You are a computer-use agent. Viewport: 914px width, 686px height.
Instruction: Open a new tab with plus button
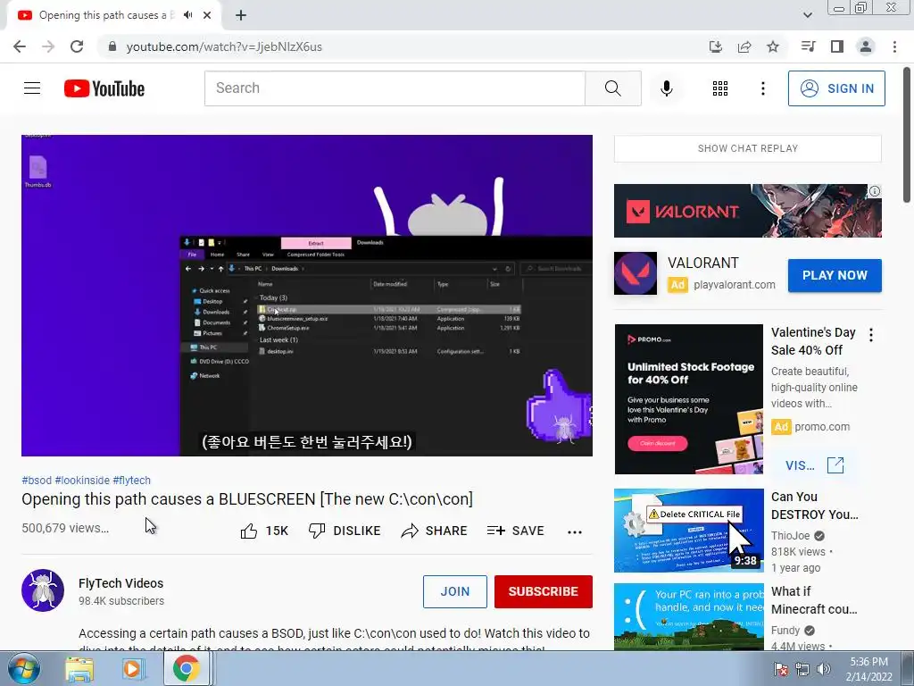pyautogui.click(x=241, y=15)
